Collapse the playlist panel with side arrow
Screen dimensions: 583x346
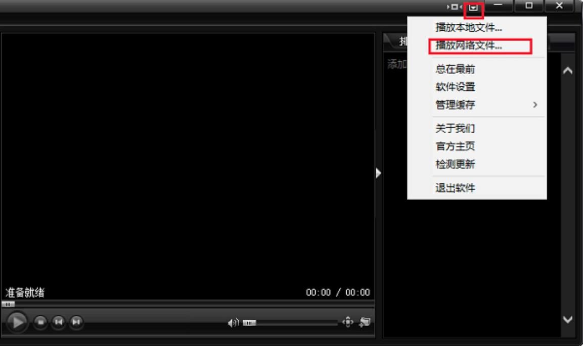[378, 173]
